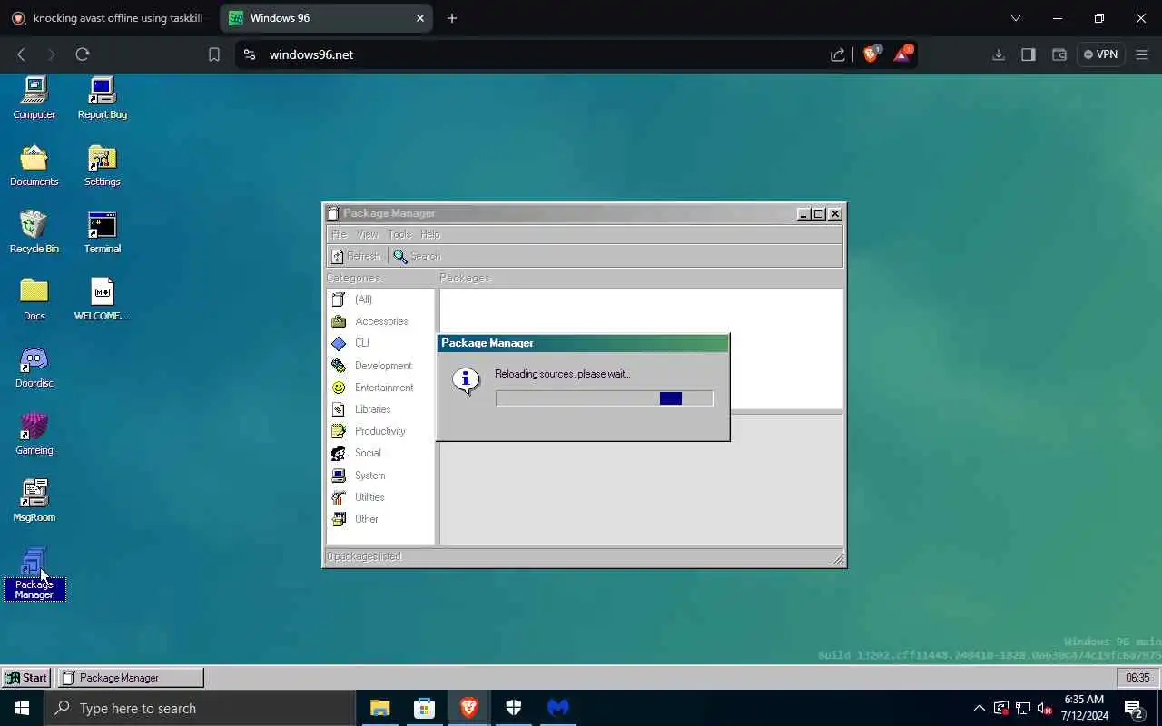Open Windows Security from the taskbar

pyautogui.click(x=513, y=708)
